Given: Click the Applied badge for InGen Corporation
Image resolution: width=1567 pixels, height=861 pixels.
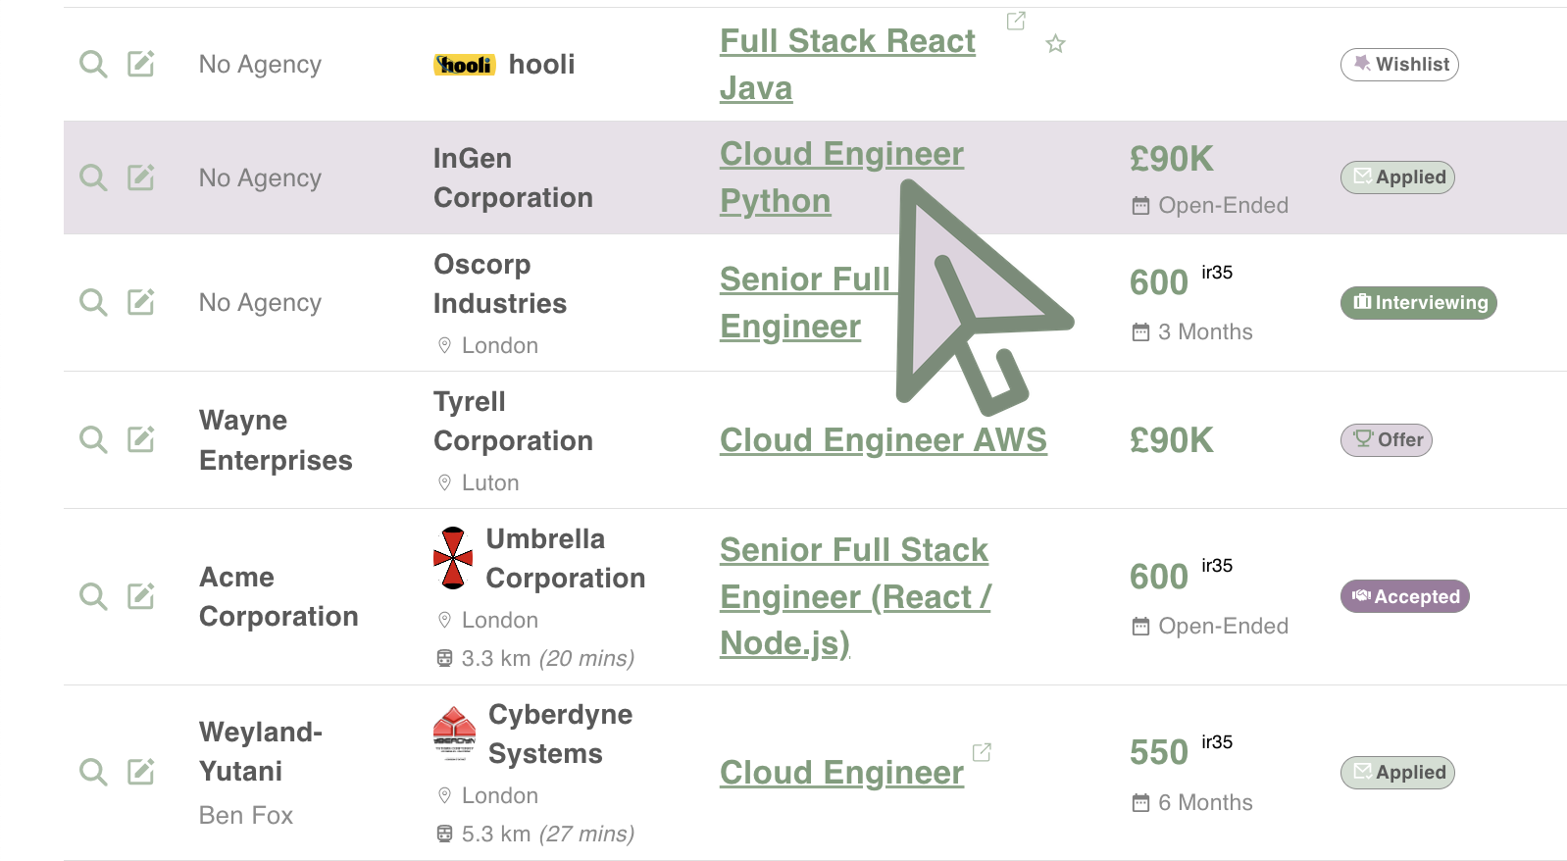Looking at the screenshot, I should pos(1397,177).
